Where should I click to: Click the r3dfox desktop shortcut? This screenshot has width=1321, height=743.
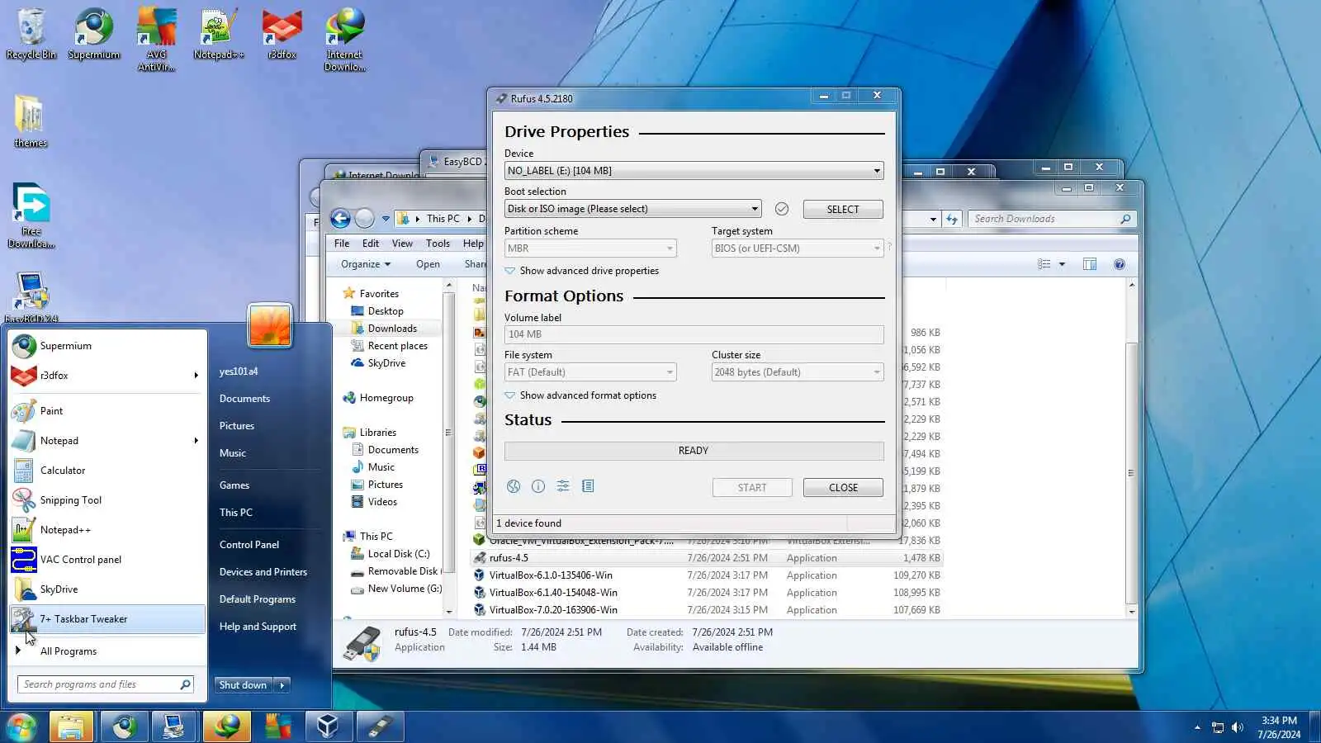pyautogui.click(x=282, y=35)
